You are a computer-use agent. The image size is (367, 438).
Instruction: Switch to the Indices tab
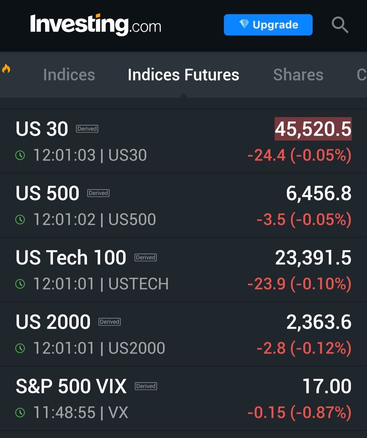tap(69, 75)
